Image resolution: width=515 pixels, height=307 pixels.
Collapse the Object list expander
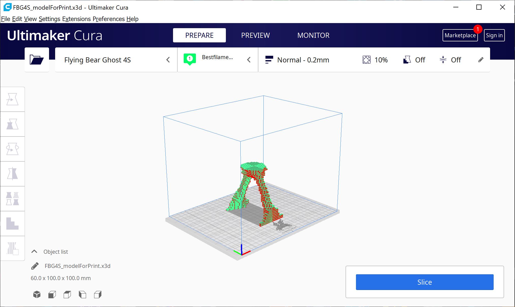tap(35, 251)
